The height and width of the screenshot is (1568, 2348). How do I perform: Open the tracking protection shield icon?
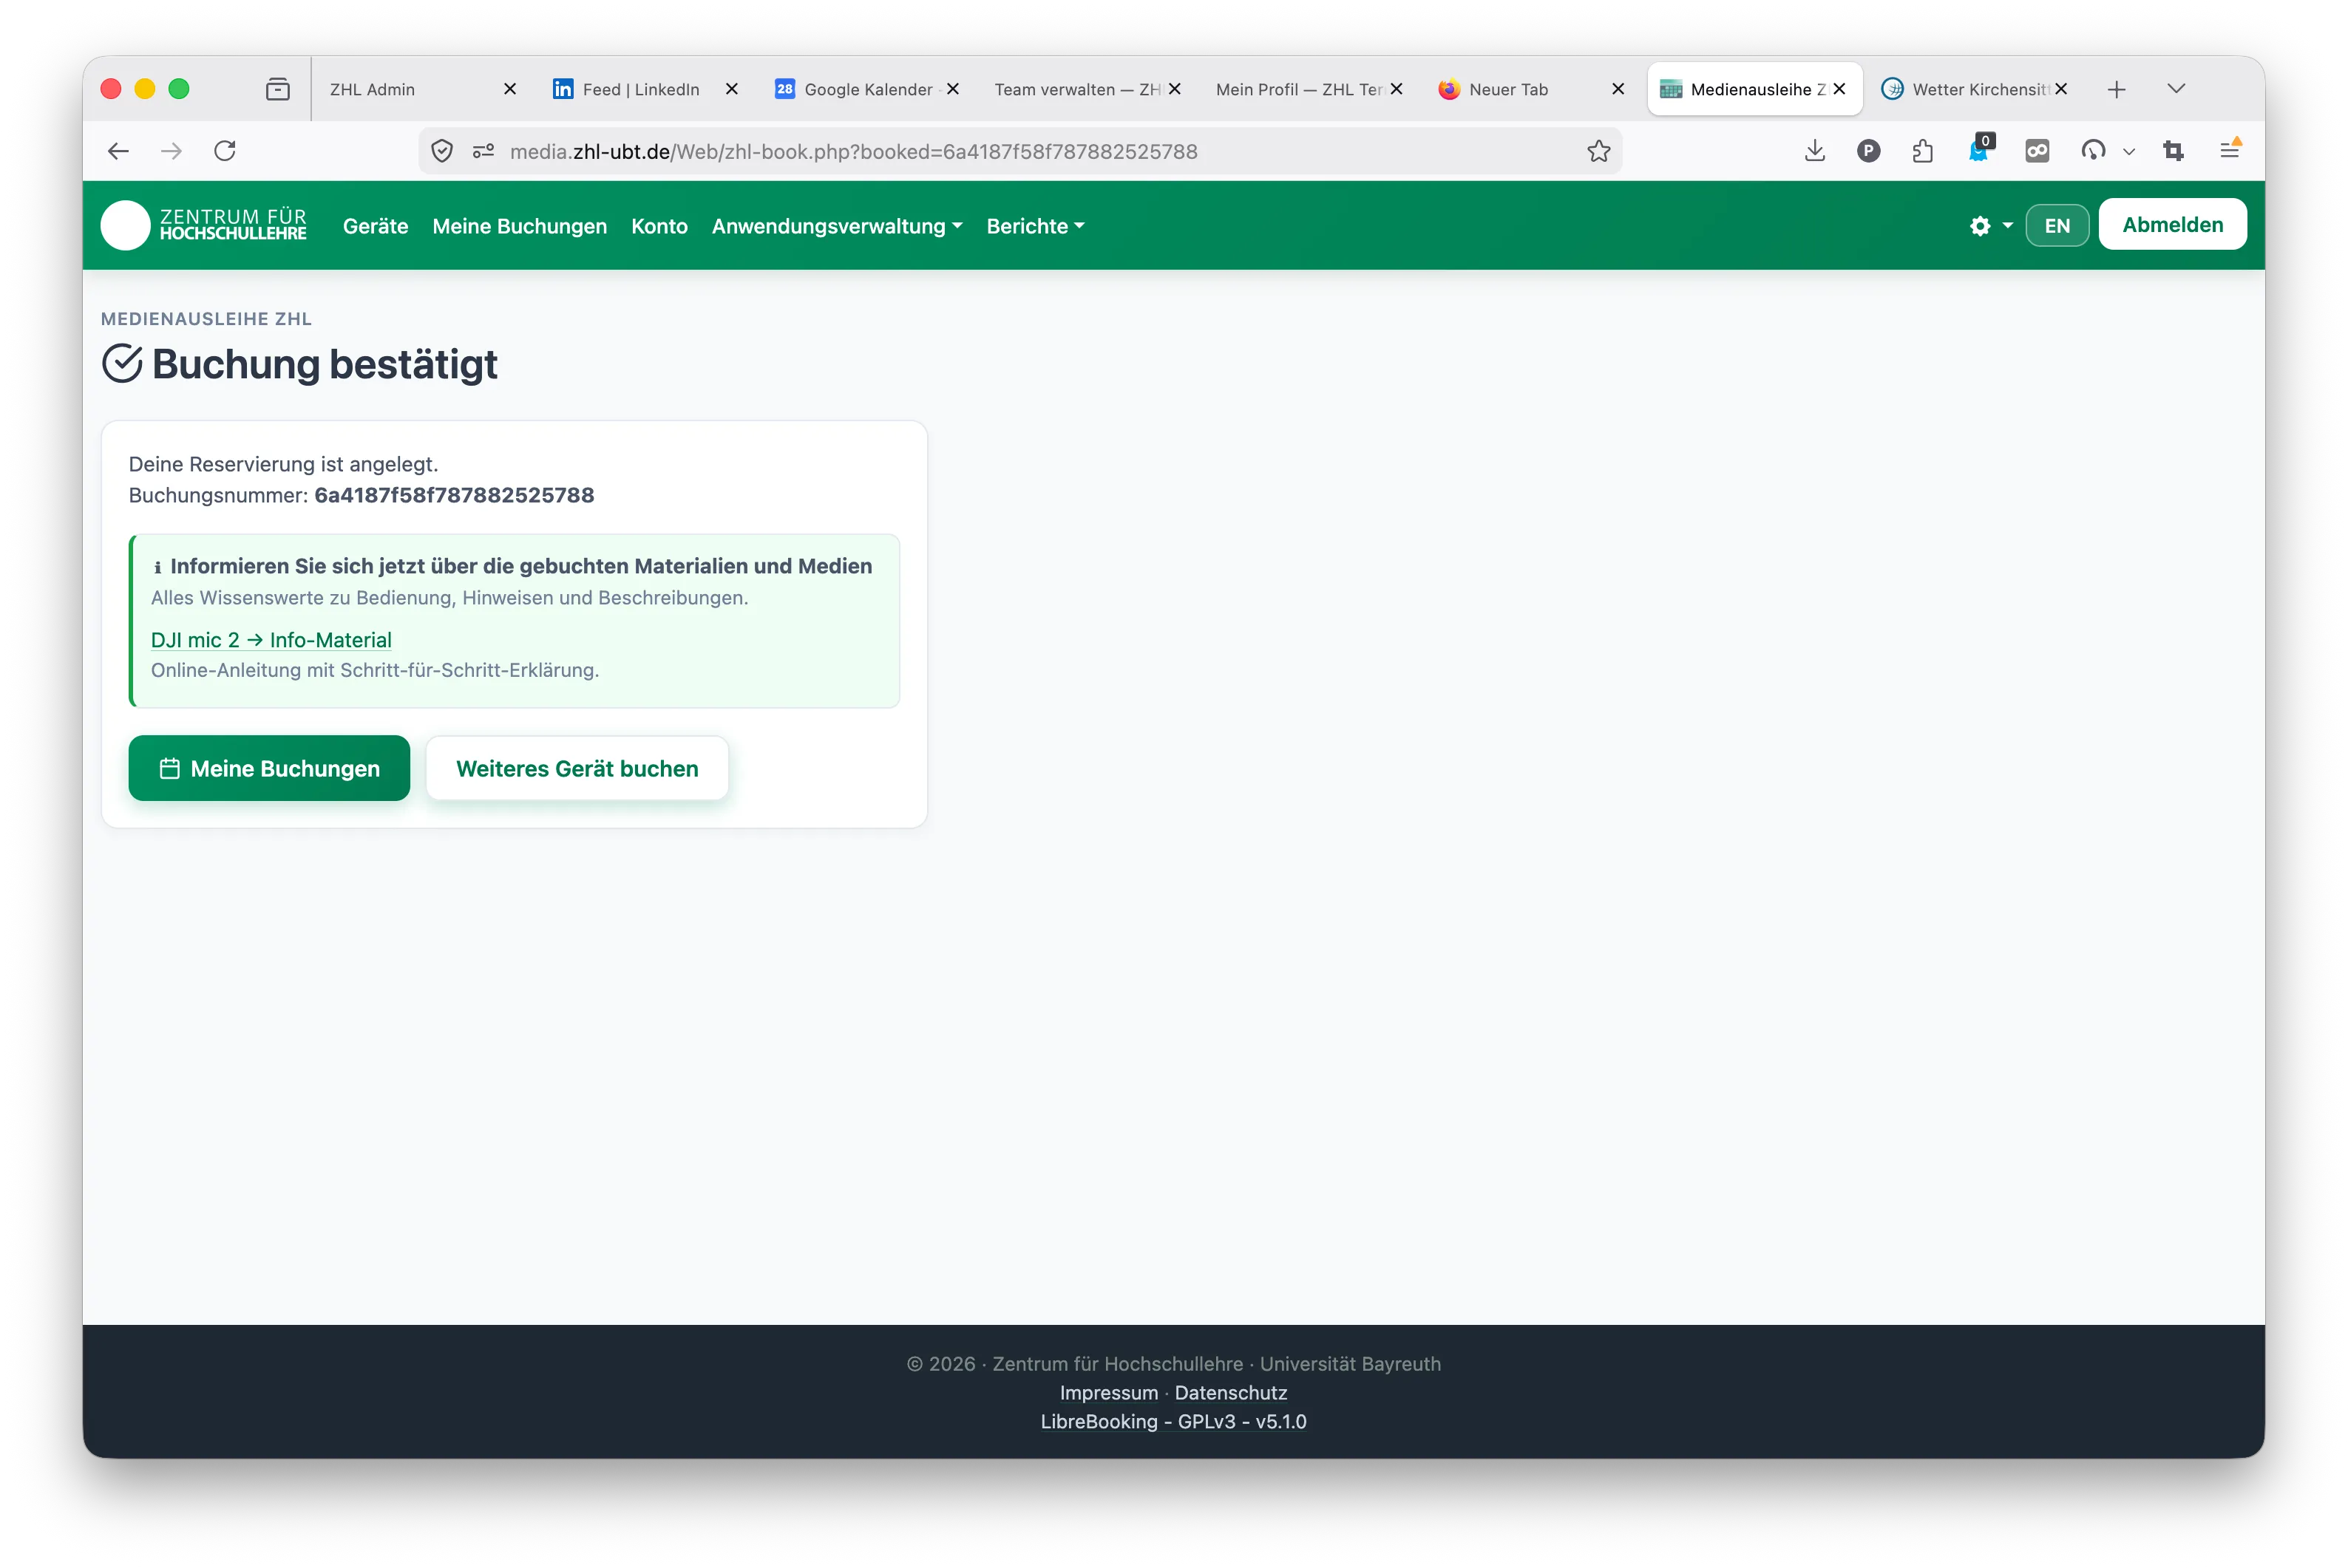[442, 151]
